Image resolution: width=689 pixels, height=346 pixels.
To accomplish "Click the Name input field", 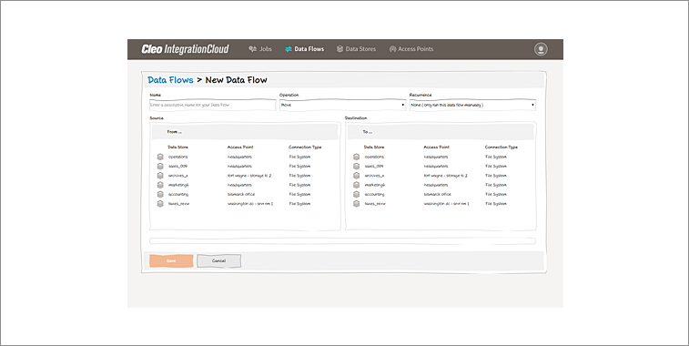I will click(213, 105).
